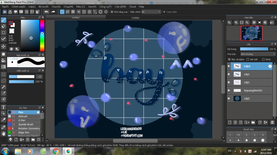Toggle the Cạnh mềm checkbox

tap(164, 12)
